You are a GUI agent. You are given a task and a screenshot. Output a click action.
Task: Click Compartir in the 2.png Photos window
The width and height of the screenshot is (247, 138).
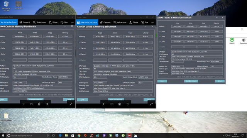click(x=105, y=22)
